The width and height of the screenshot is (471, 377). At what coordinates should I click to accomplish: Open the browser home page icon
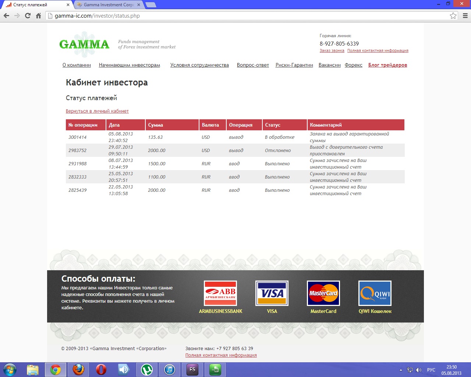tap(38, 16)
